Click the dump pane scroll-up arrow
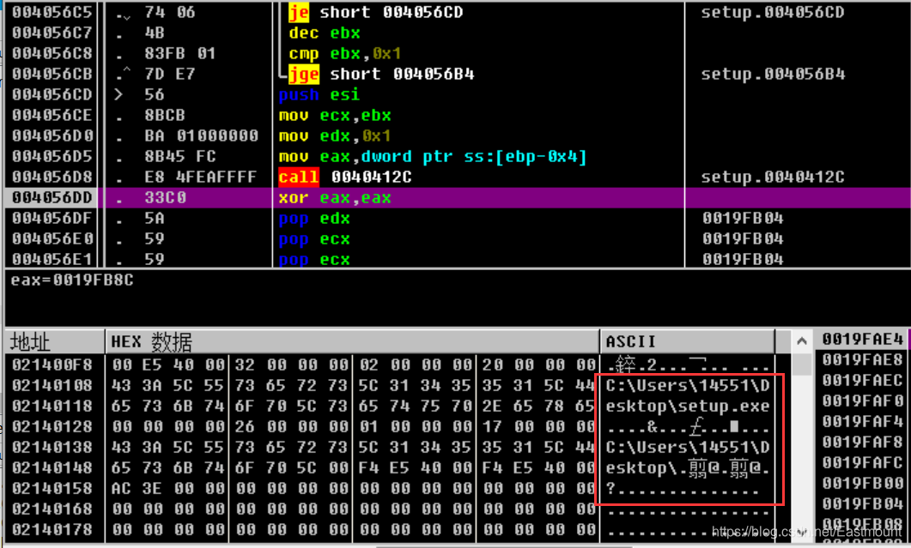 click(x=802, y=341)
